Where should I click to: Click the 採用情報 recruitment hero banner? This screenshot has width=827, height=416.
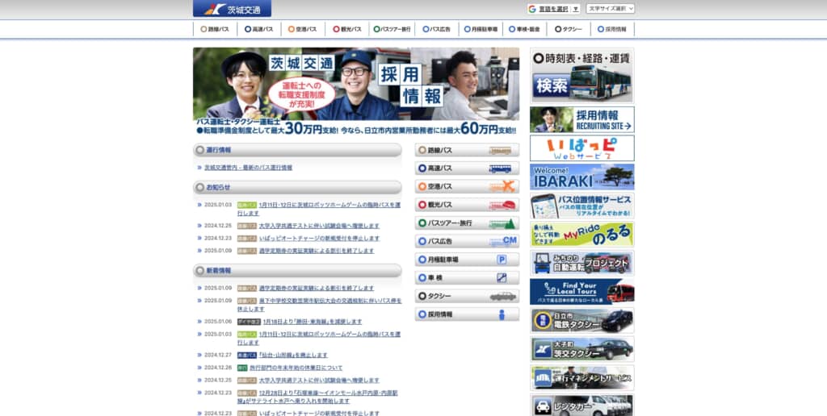pyautogui.click(x=356, y=92)
